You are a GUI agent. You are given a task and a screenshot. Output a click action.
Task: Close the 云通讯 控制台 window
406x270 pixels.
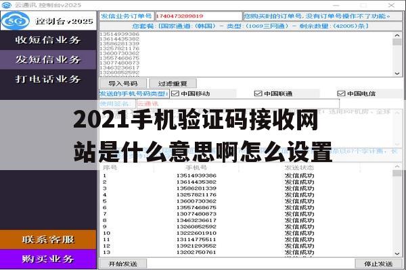click(392, 5)
